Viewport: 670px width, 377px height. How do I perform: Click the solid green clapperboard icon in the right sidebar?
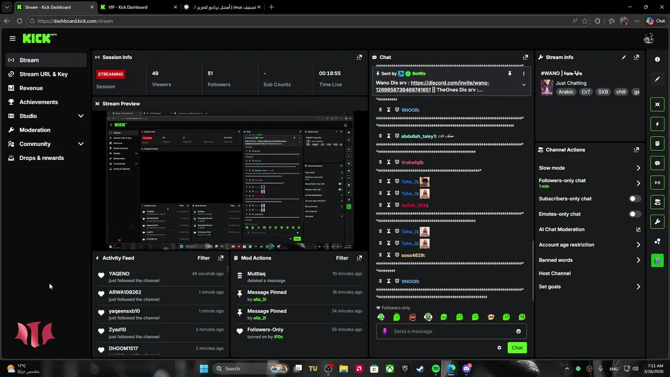(x=657, y=260)
